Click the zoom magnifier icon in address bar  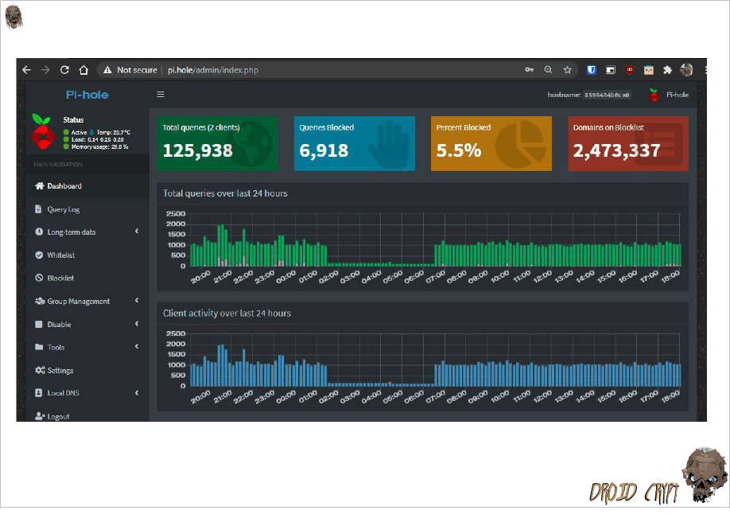point(548,70)
